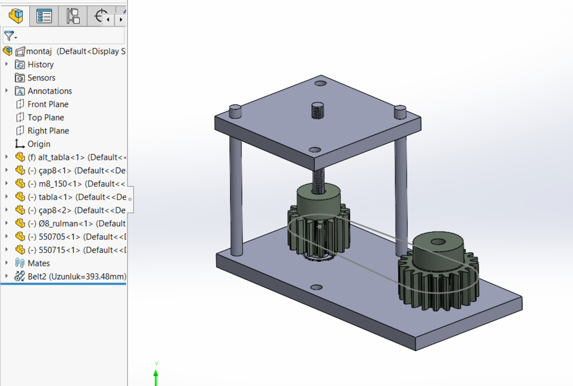The image size is (573, 386).
Task: Switch to the FeatureManager design tree tab
Action: [16, 16]
